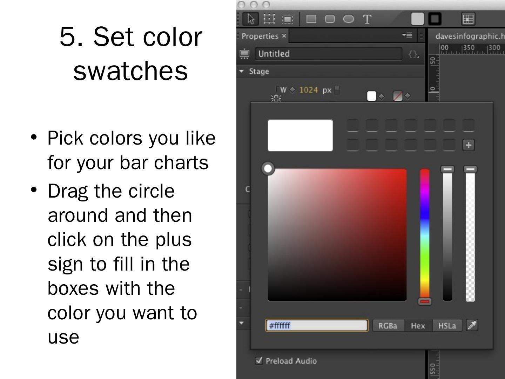The image size is (505, 379).
Task: Pick a color with the eyedropper
Action: (472, 325)
